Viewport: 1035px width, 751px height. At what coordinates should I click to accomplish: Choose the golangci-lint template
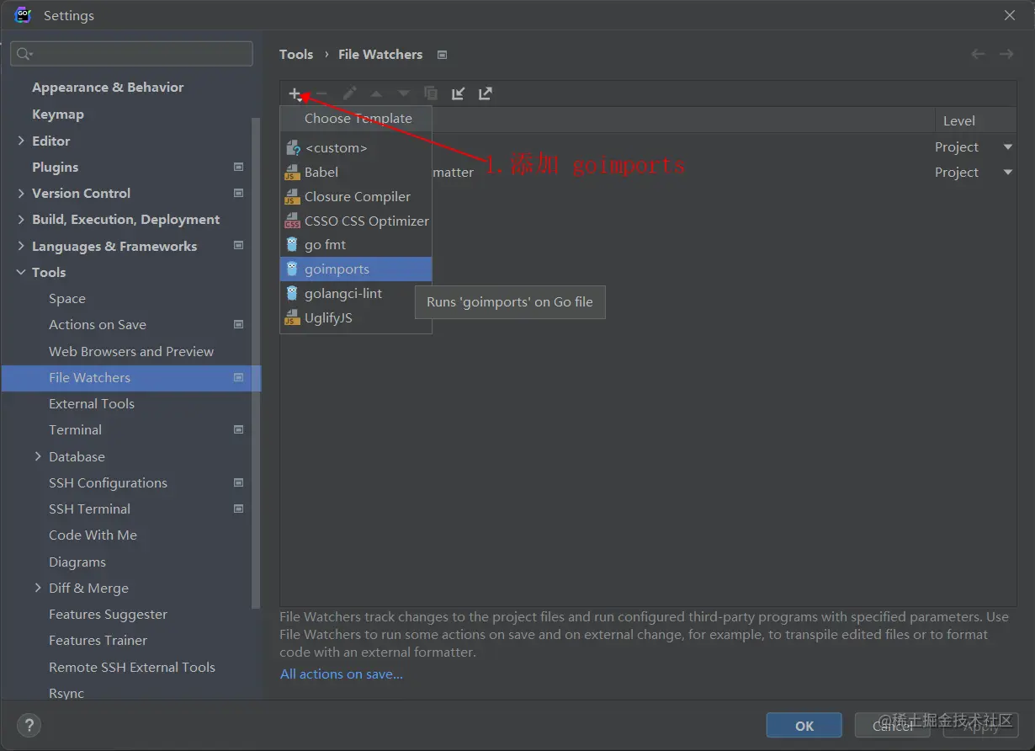click(x=356, y=294)
